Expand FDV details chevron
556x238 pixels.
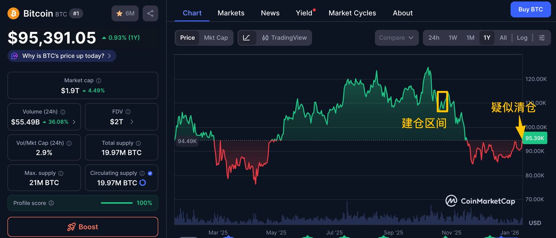pos(132,122)
